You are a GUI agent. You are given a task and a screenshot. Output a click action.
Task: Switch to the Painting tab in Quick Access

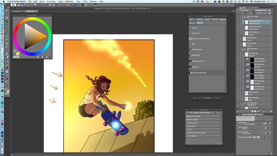point(200,19)
